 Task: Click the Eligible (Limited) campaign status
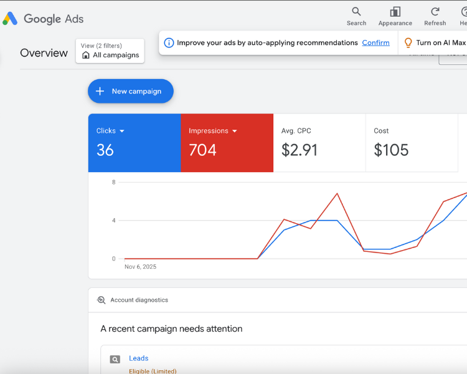tap(153, 371)
